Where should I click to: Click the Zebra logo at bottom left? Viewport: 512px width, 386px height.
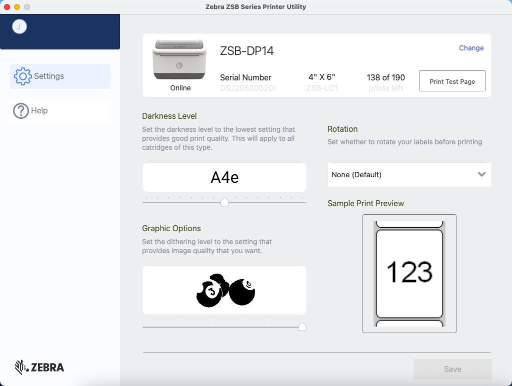[x=38, y=367]
